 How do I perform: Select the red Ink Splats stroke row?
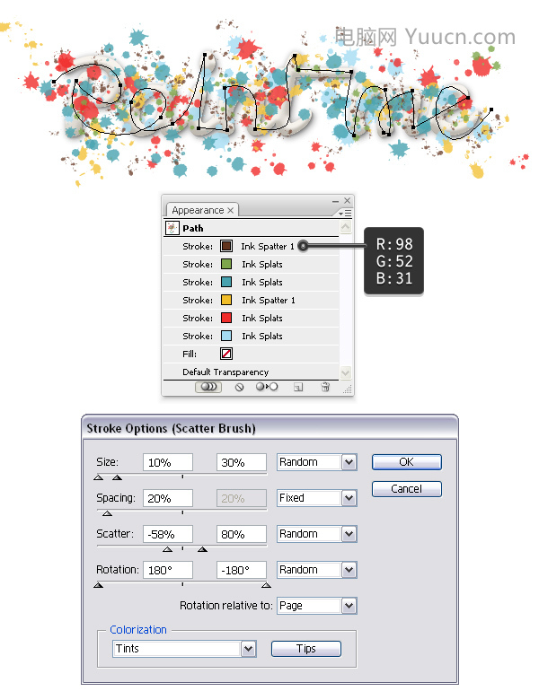[252, 318]
